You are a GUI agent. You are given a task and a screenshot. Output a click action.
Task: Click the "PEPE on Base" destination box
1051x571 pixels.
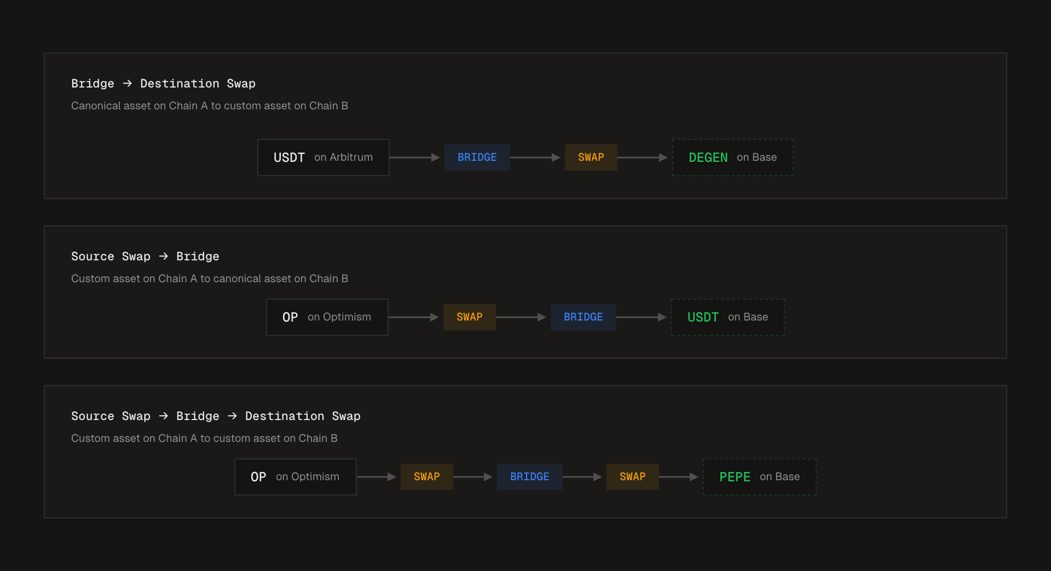760,477
